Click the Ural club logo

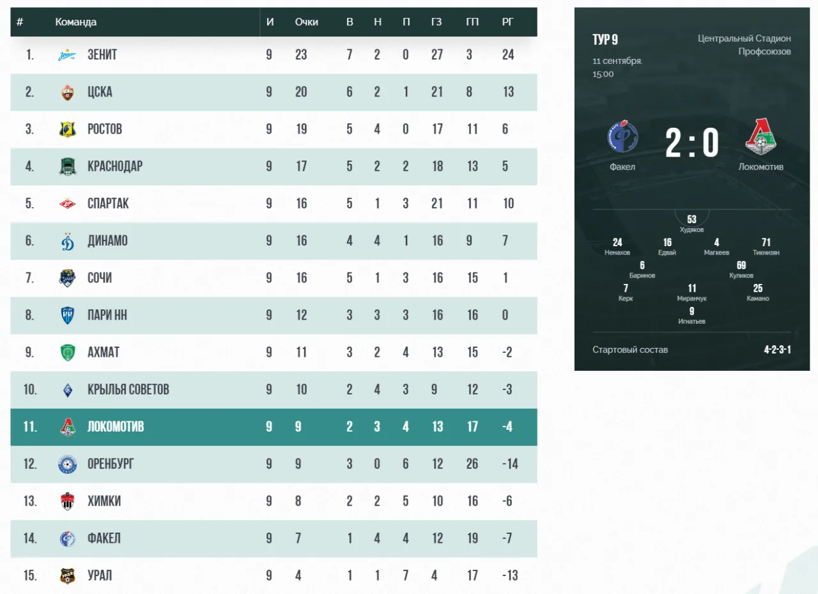[68, 575]
